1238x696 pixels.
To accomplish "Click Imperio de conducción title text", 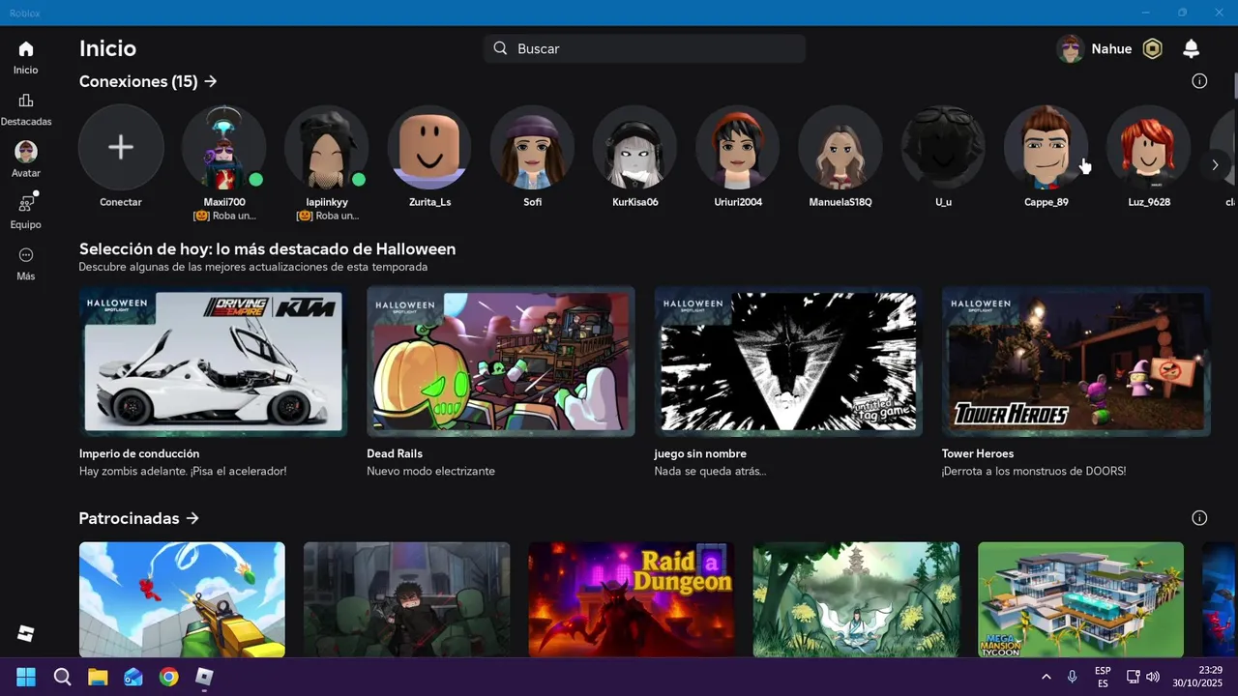I will 139,453.
